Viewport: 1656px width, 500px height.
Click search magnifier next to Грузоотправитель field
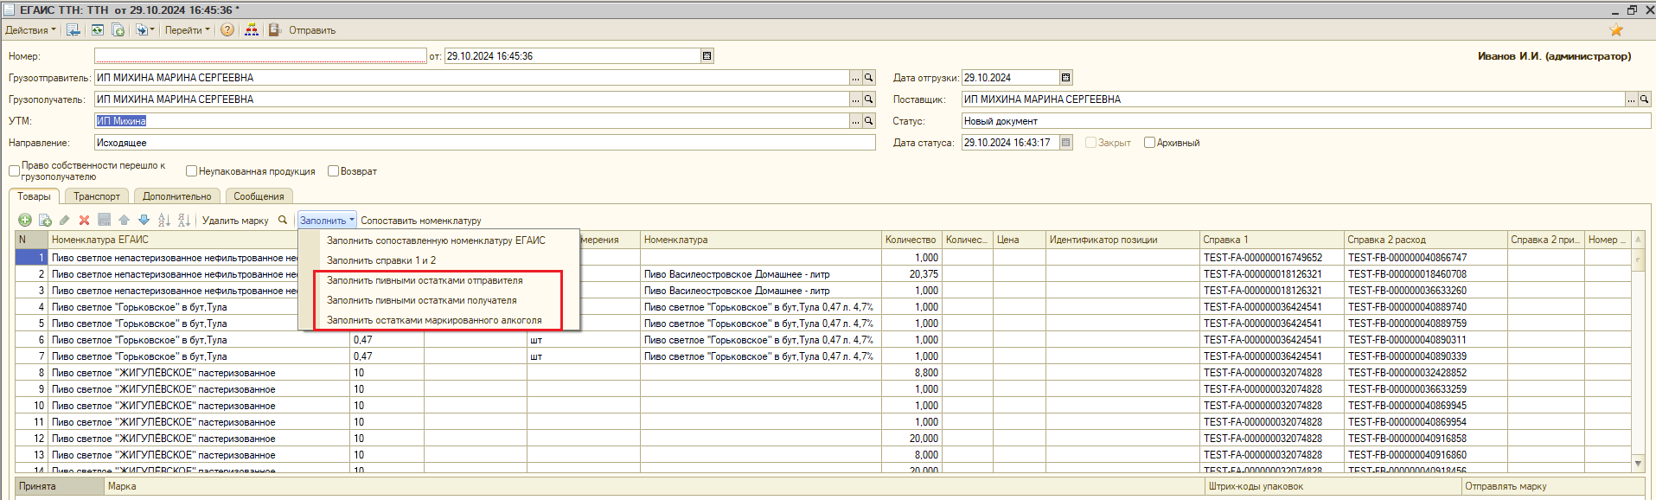point(869,78)
